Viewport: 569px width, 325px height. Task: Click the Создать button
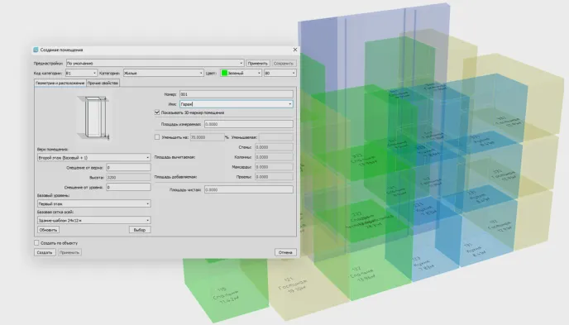coord(45,252)
